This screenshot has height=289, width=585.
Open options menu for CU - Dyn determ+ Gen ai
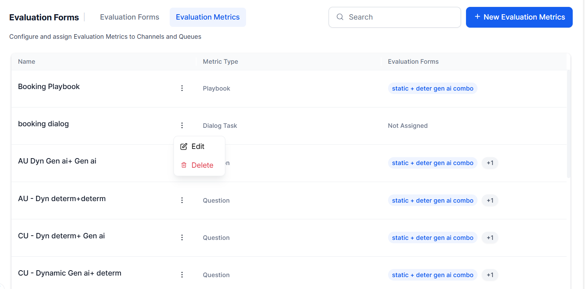click(182, 238)
